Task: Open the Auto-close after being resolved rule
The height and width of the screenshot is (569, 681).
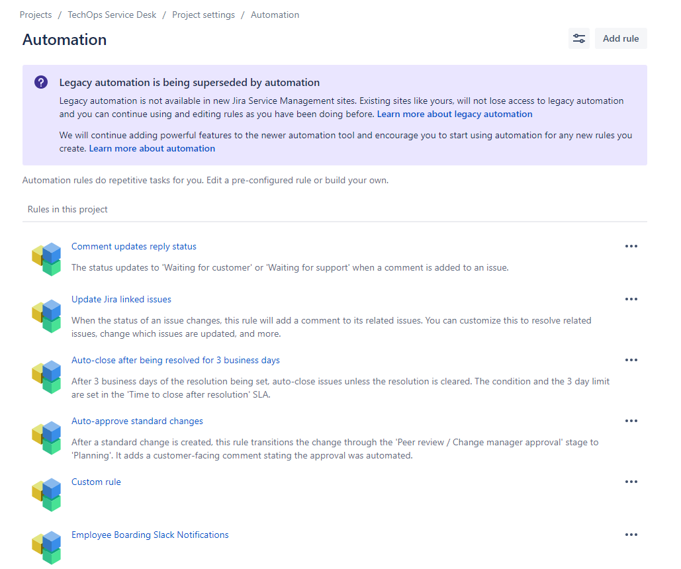Action: 175,359
